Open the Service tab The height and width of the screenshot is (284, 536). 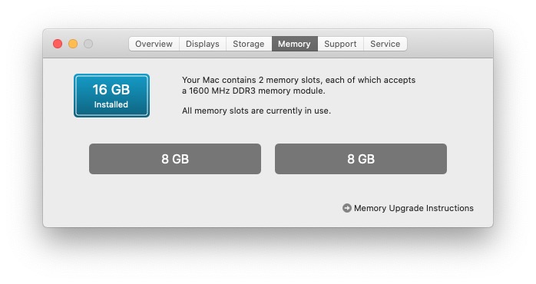[385, 44]
